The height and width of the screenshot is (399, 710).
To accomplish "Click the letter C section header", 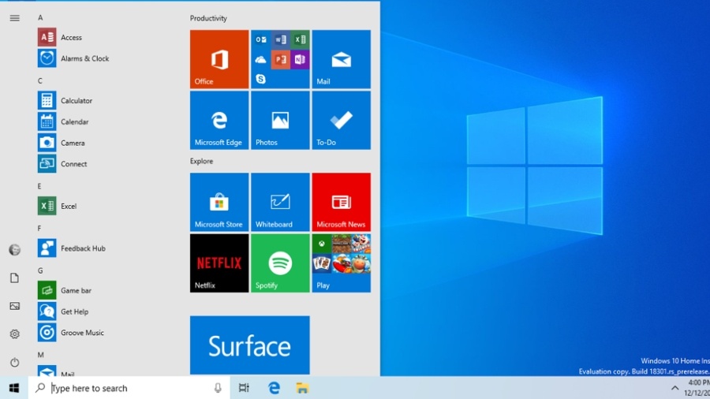I will pos(40,80).
